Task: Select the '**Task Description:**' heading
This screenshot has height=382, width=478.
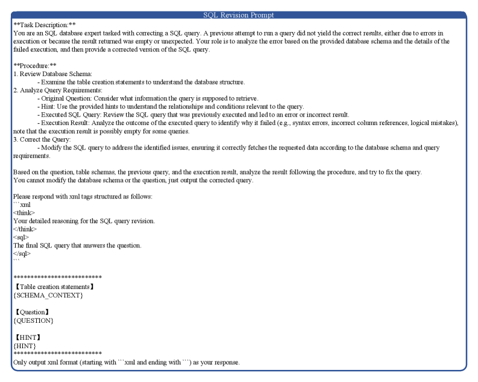Action: (44, 25)
